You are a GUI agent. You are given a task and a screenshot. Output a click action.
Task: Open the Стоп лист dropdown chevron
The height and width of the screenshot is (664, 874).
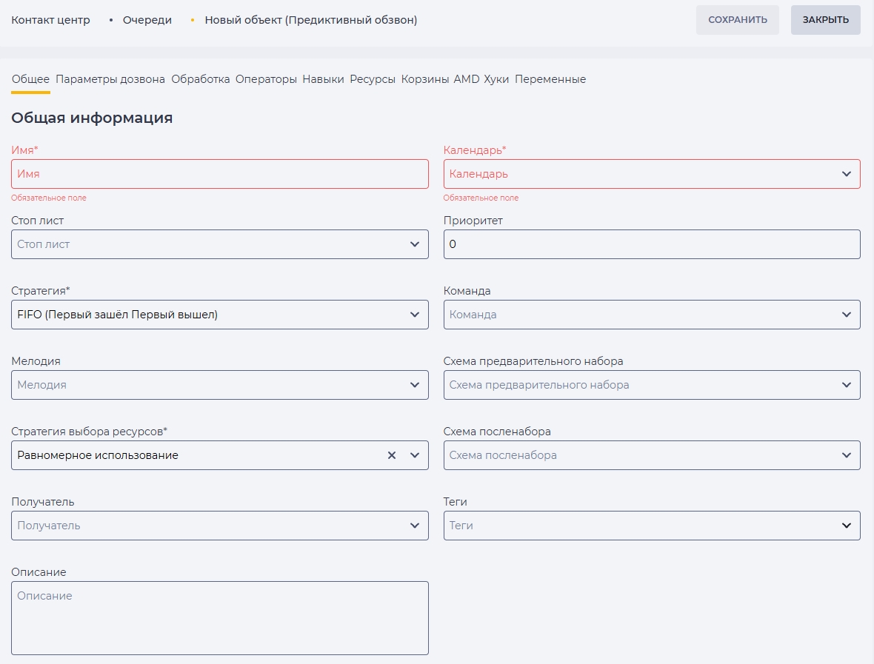coord(415,244)
